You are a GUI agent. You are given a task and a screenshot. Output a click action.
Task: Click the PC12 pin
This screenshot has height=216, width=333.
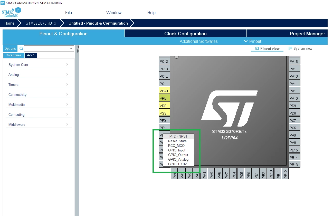click(x=165, y=61)
